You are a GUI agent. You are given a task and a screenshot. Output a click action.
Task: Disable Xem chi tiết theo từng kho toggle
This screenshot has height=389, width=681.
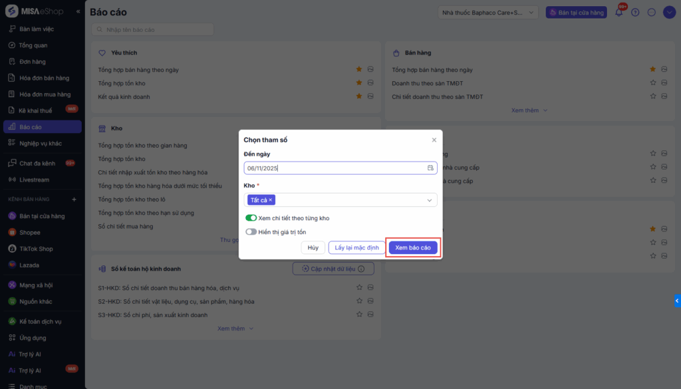[x=251, y=218]
